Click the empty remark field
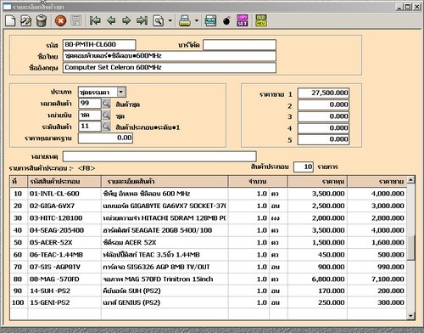 159,156
